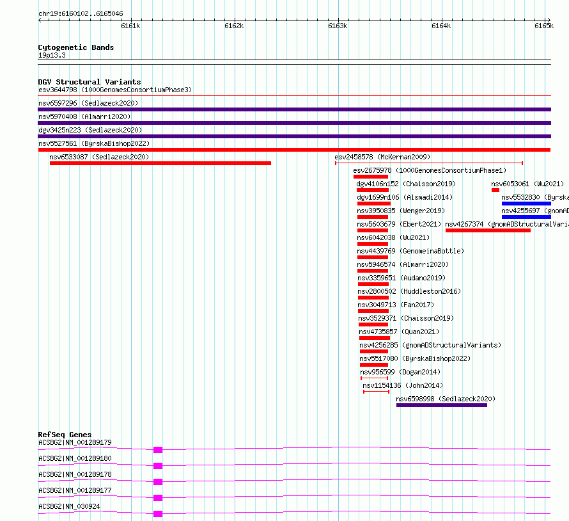Click the nsv5517080 (ByrskaBishop2022) variant label
Viewport: 569px width, 521px height.
point(415,358)
